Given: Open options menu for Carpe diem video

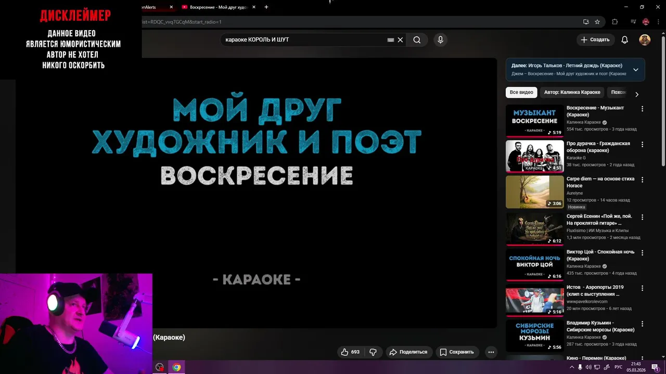Looking at the screenshot, I should click(642, 180).
